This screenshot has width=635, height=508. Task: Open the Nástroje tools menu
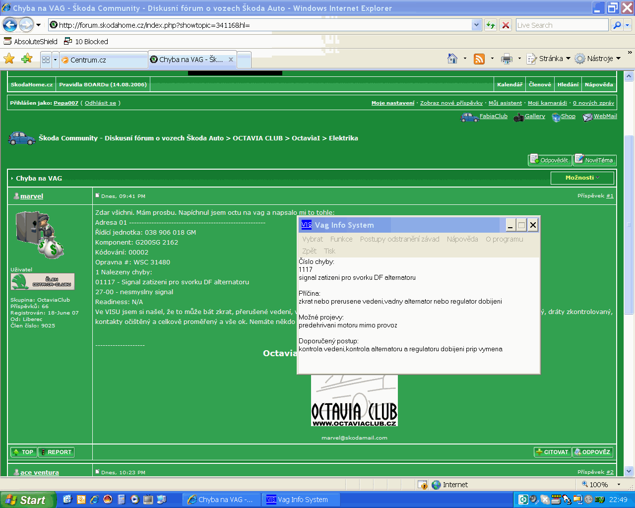click(598, 59)
